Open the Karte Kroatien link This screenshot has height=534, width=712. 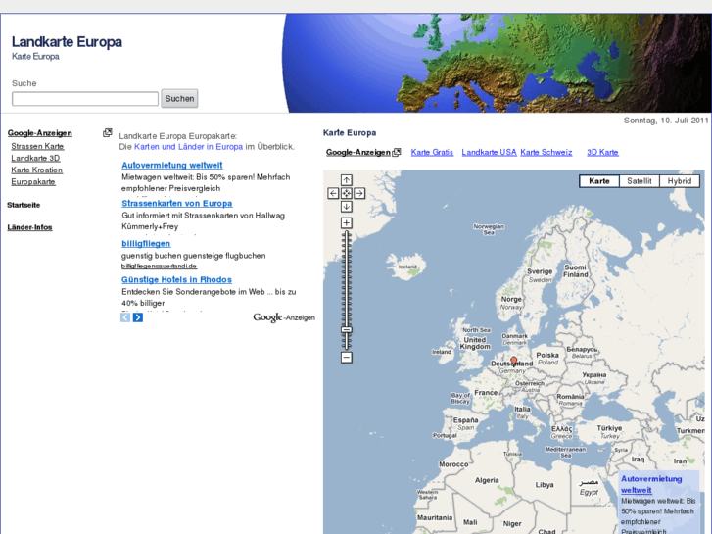coord(37,170)
